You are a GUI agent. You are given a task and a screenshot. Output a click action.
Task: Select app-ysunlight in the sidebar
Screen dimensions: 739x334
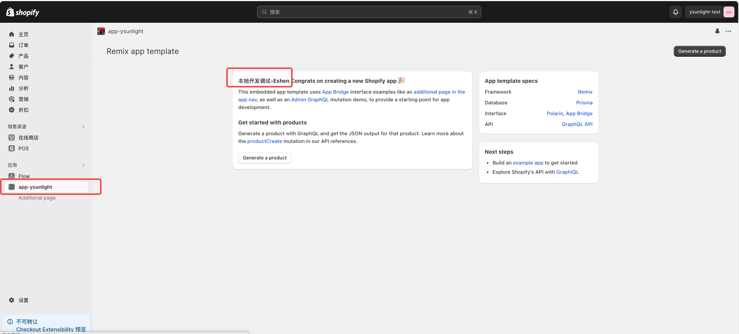[35, 187]
